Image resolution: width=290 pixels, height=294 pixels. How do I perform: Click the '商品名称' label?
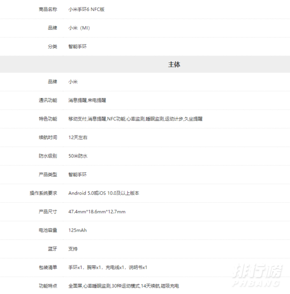pos(48,9)
